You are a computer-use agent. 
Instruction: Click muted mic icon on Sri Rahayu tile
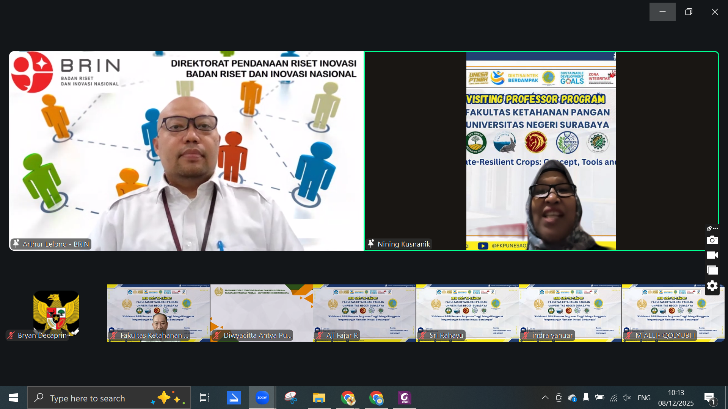(x=423, y=335)
